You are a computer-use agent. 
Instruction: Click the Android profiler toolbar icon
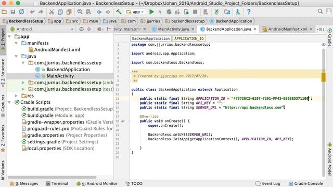pyautogui.click(x=177, y=12)
